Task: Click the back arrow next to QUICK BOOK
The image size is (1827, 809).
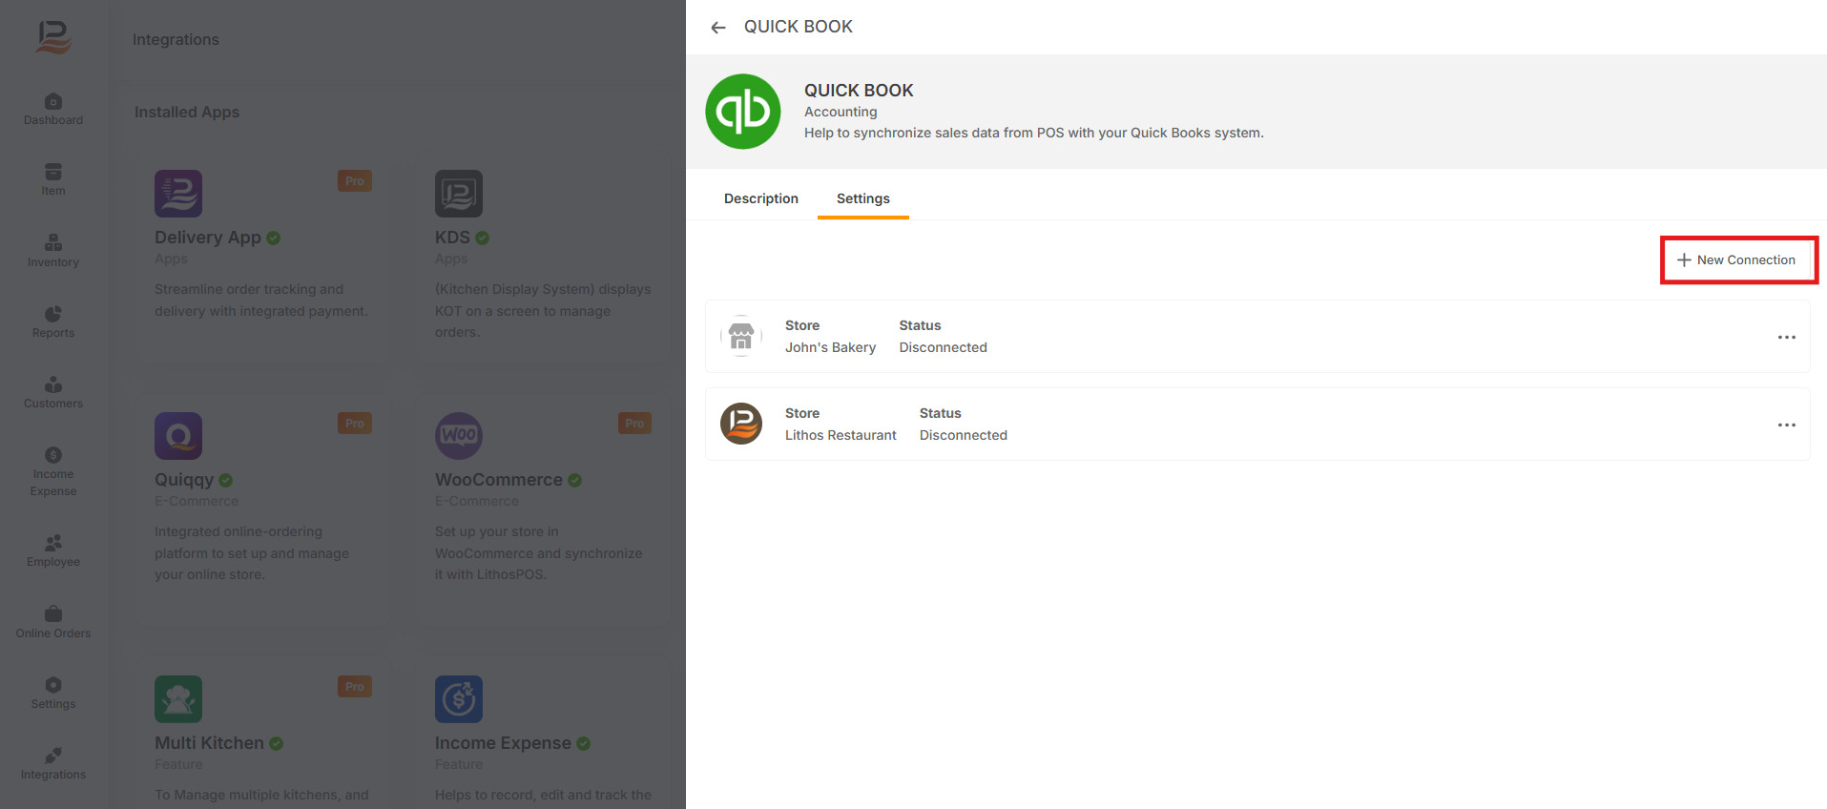Action: pos(718,28)
